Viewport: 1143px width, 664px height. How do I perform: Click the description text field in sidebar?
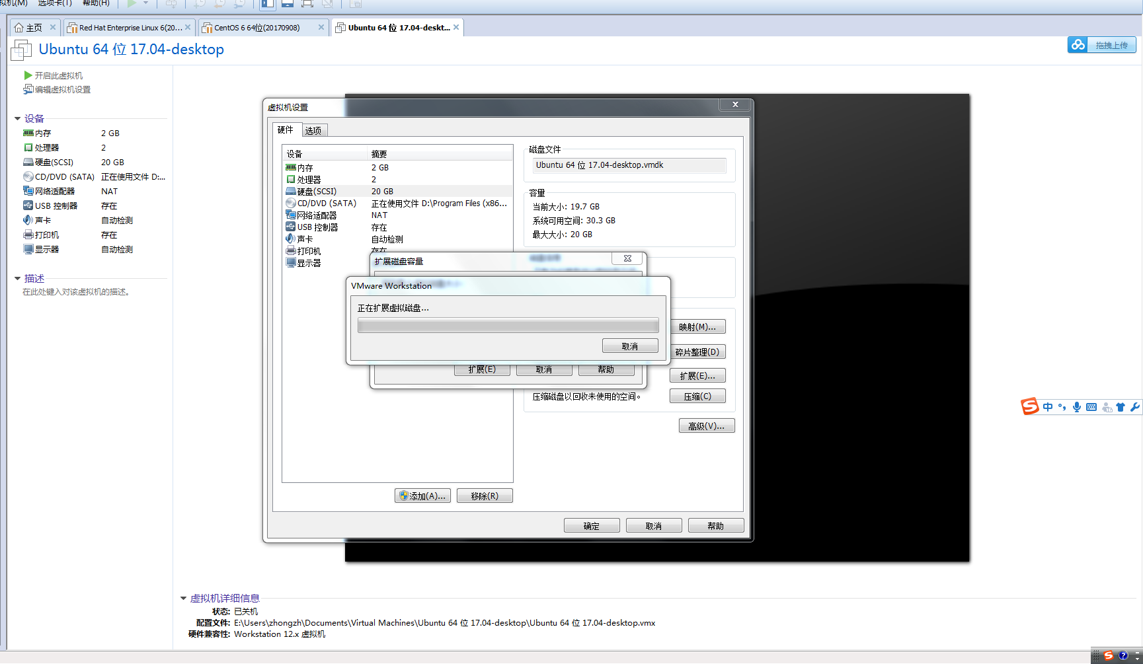click(76, 291)
